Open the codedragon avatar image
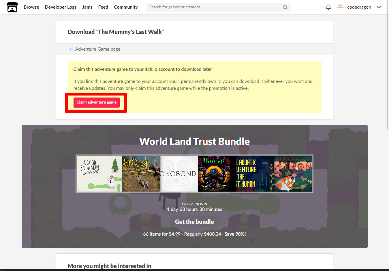The height and width of the screenshot is (271, 389). pyautogui.click(x=340, y=7)
